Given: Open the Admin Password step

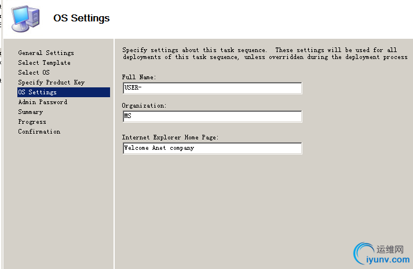Looking at the screenshot, I should [x=42, y=102].
